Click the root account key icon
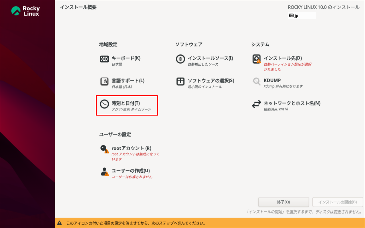The height and width of the screenshot is (228, 365). pos(104,149)
